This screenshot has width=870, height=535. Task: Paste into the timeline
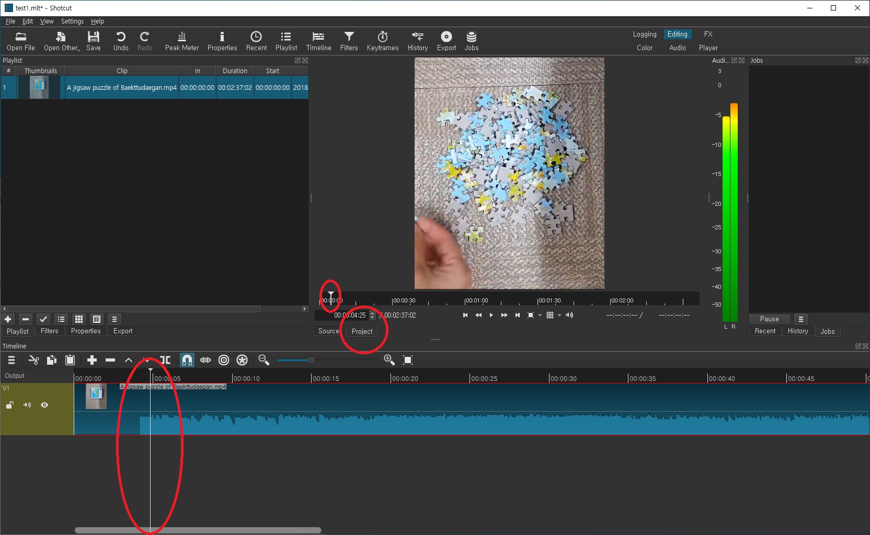70,360
